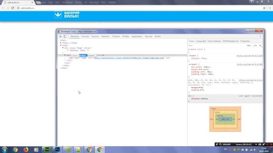Switch to the Timeline tab

click(116, 37)
